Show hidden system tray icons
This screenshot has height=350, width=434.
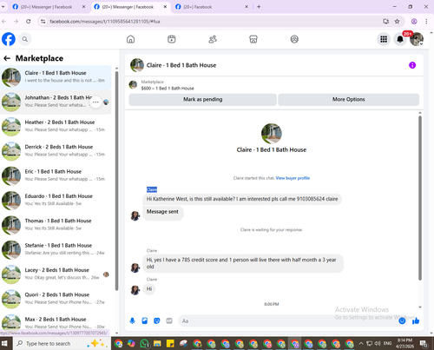pyautogui.click(x=361, y=344)
